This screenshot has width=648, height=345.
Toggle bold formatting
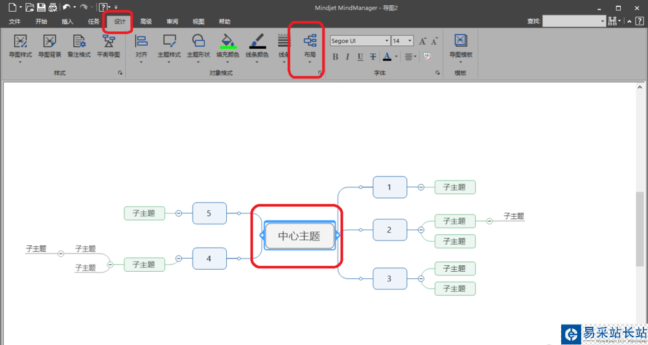pos(335,56)
